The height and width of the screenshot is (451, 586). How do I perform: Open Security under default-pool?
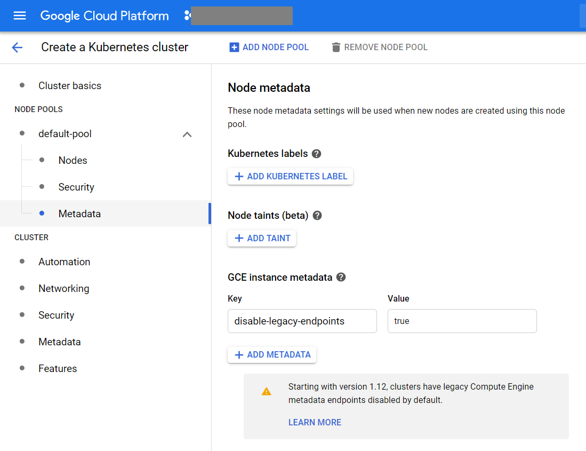[76, 187]
